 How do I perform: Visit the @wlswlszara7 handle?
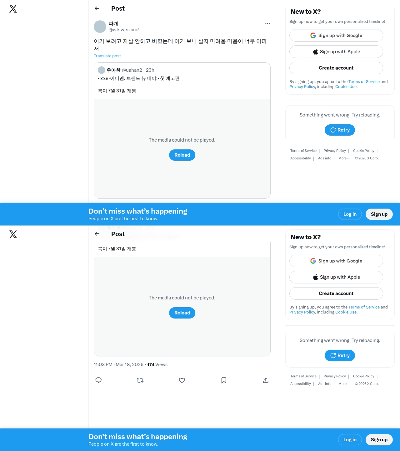tap(124, 30)
